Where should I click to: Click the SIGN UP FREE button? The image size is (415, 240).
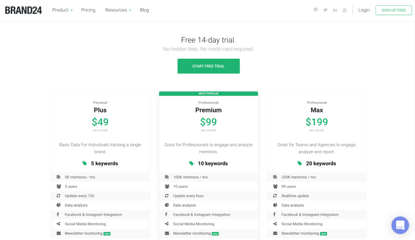pyautogui.click(x=394, y=10)
